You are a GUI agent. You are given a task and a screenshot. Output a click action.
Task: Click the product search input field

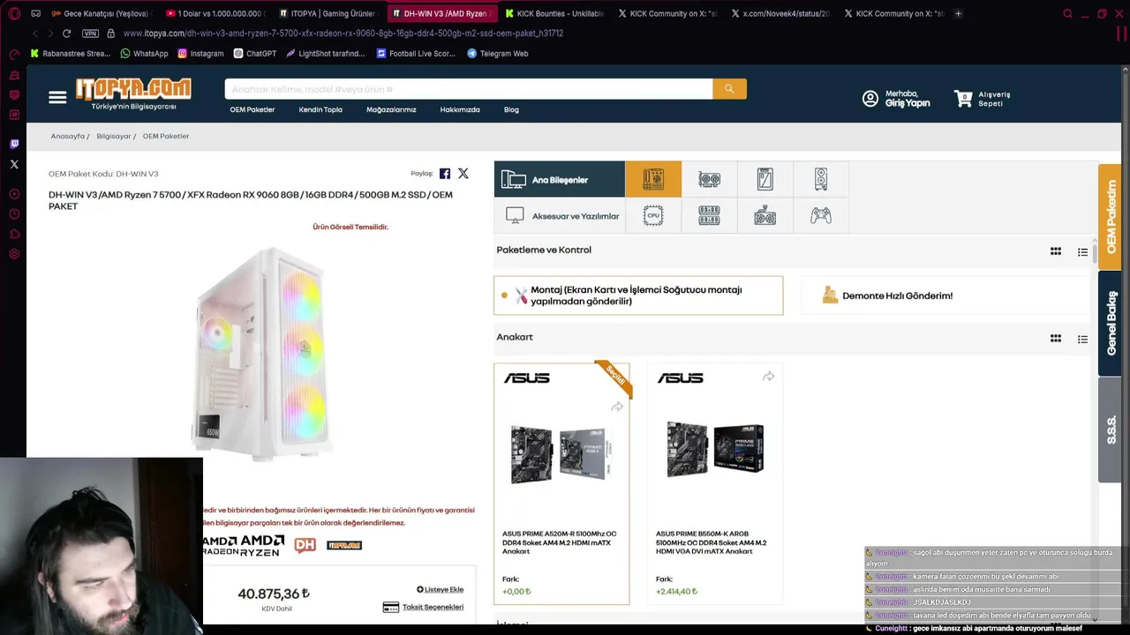point(469,89)
